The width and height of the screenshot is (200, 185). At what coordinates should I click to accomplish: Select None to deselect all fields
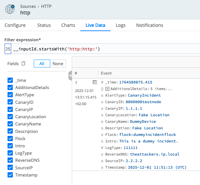[x=58, y=64]
